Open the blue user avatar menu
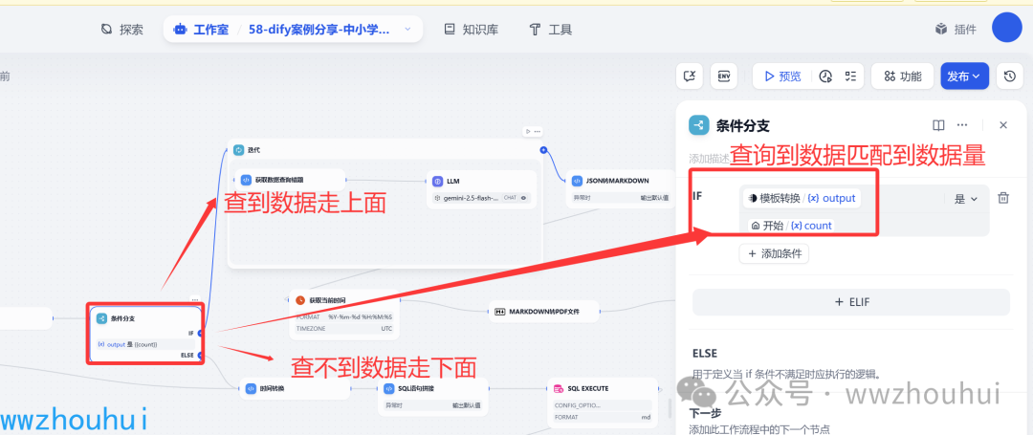This screenshot has width=1033, height=435. (x=1006, y=28)
